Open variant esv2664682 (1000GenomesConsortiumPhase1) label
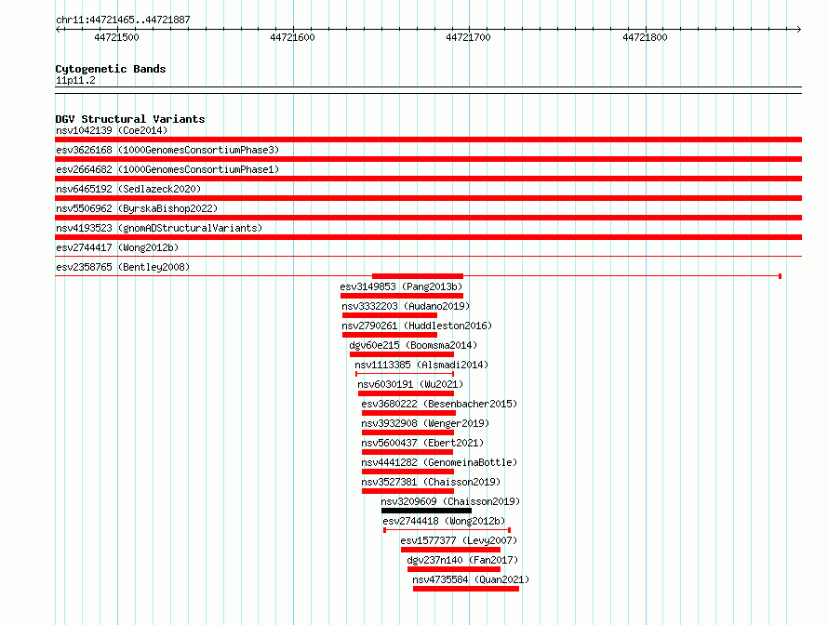The height and width of the screenshot is (625, 828). [167, 169]
